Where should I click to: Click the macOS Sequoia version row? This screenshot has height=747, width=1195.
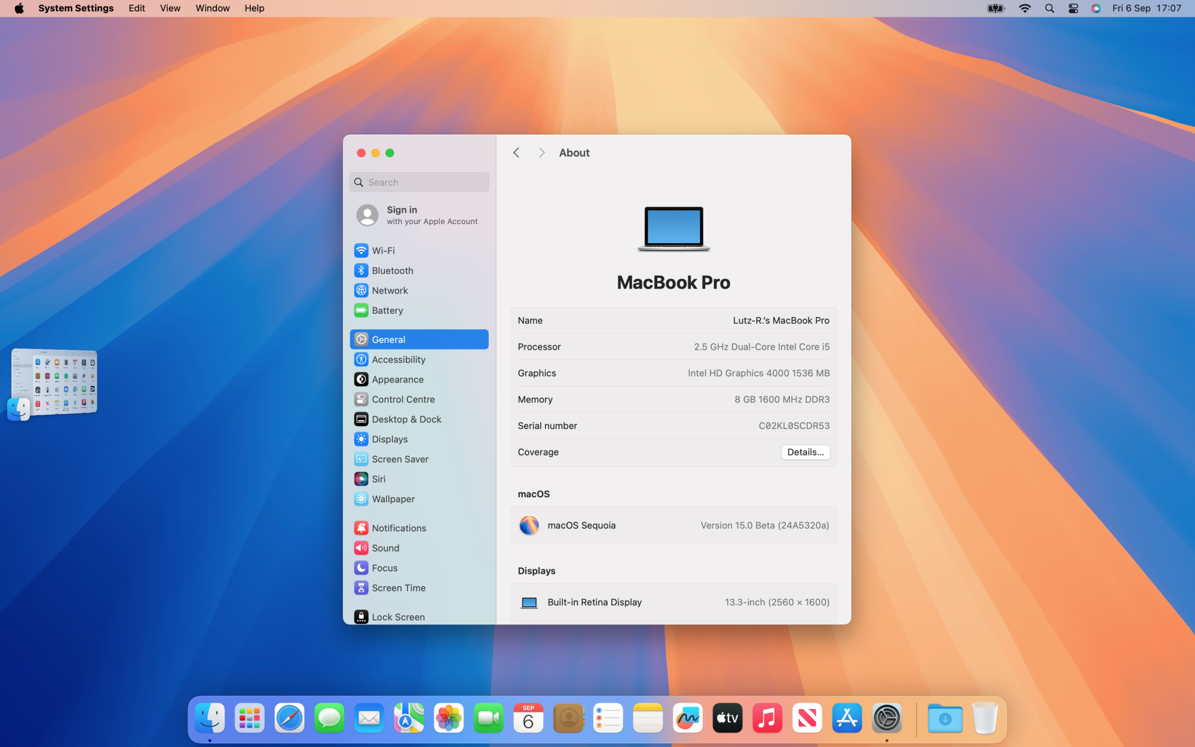[673, 525]
